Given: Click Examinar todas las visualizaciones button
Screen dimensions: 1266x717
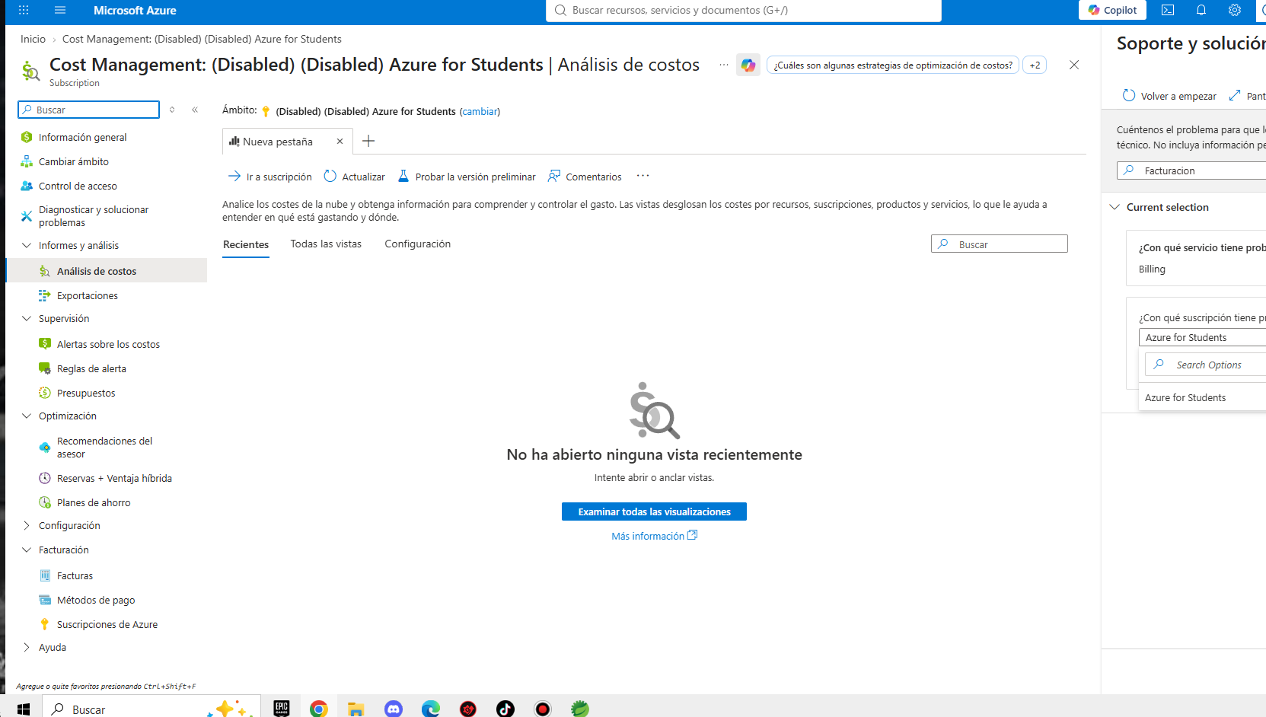Looking at the screenshot, I should click(654, 511).
